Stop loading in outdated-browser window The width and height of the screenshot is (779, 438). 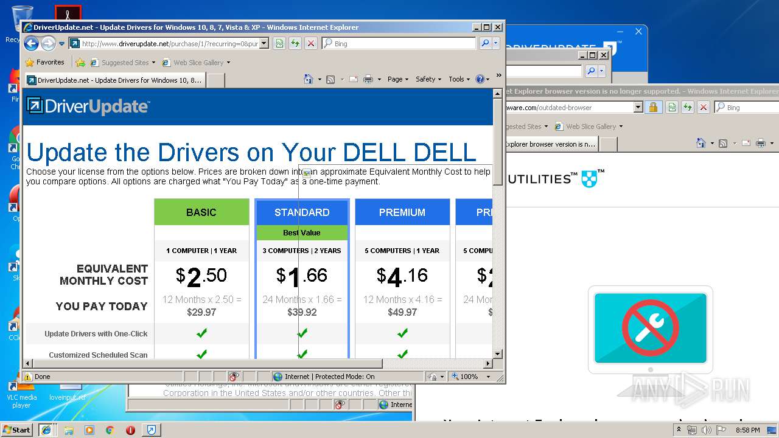[704, 107]
